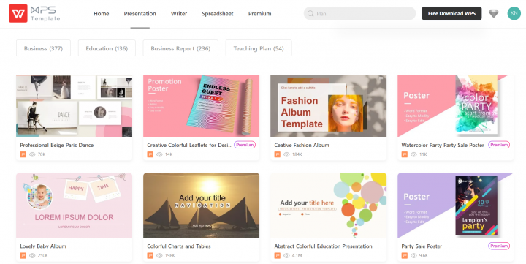
Task: Switch to the Writer section
Action: tap(179, 14)
